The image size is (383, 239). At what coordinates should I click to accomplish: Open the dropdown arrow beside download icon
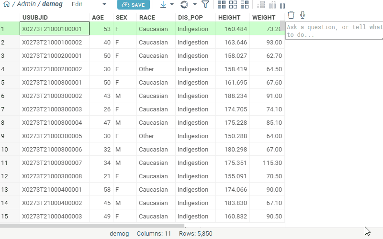172,5
